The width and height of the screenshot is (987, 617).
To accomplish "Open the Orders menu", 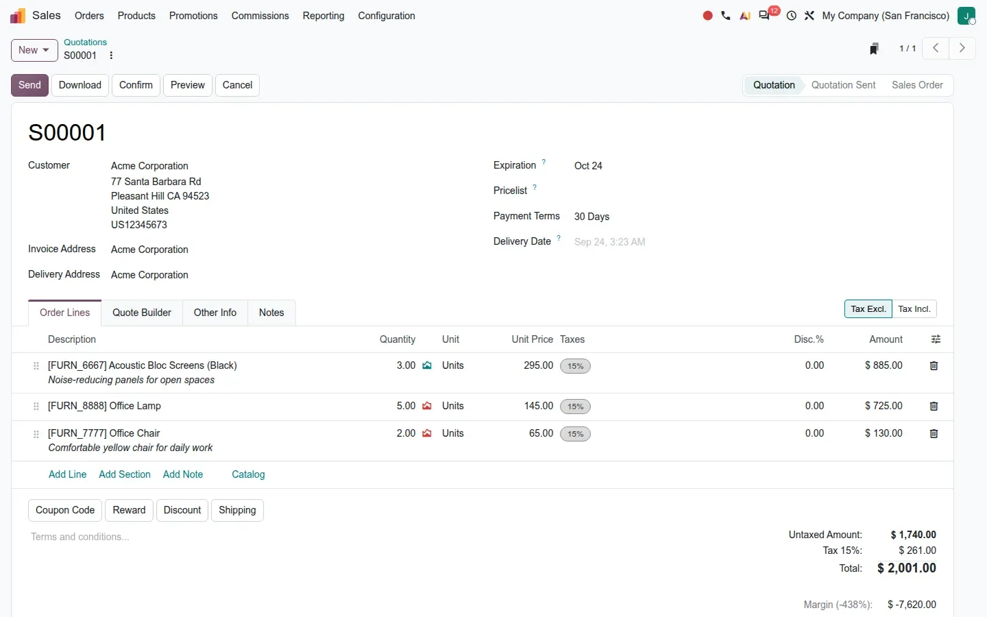I will (89, 16).
